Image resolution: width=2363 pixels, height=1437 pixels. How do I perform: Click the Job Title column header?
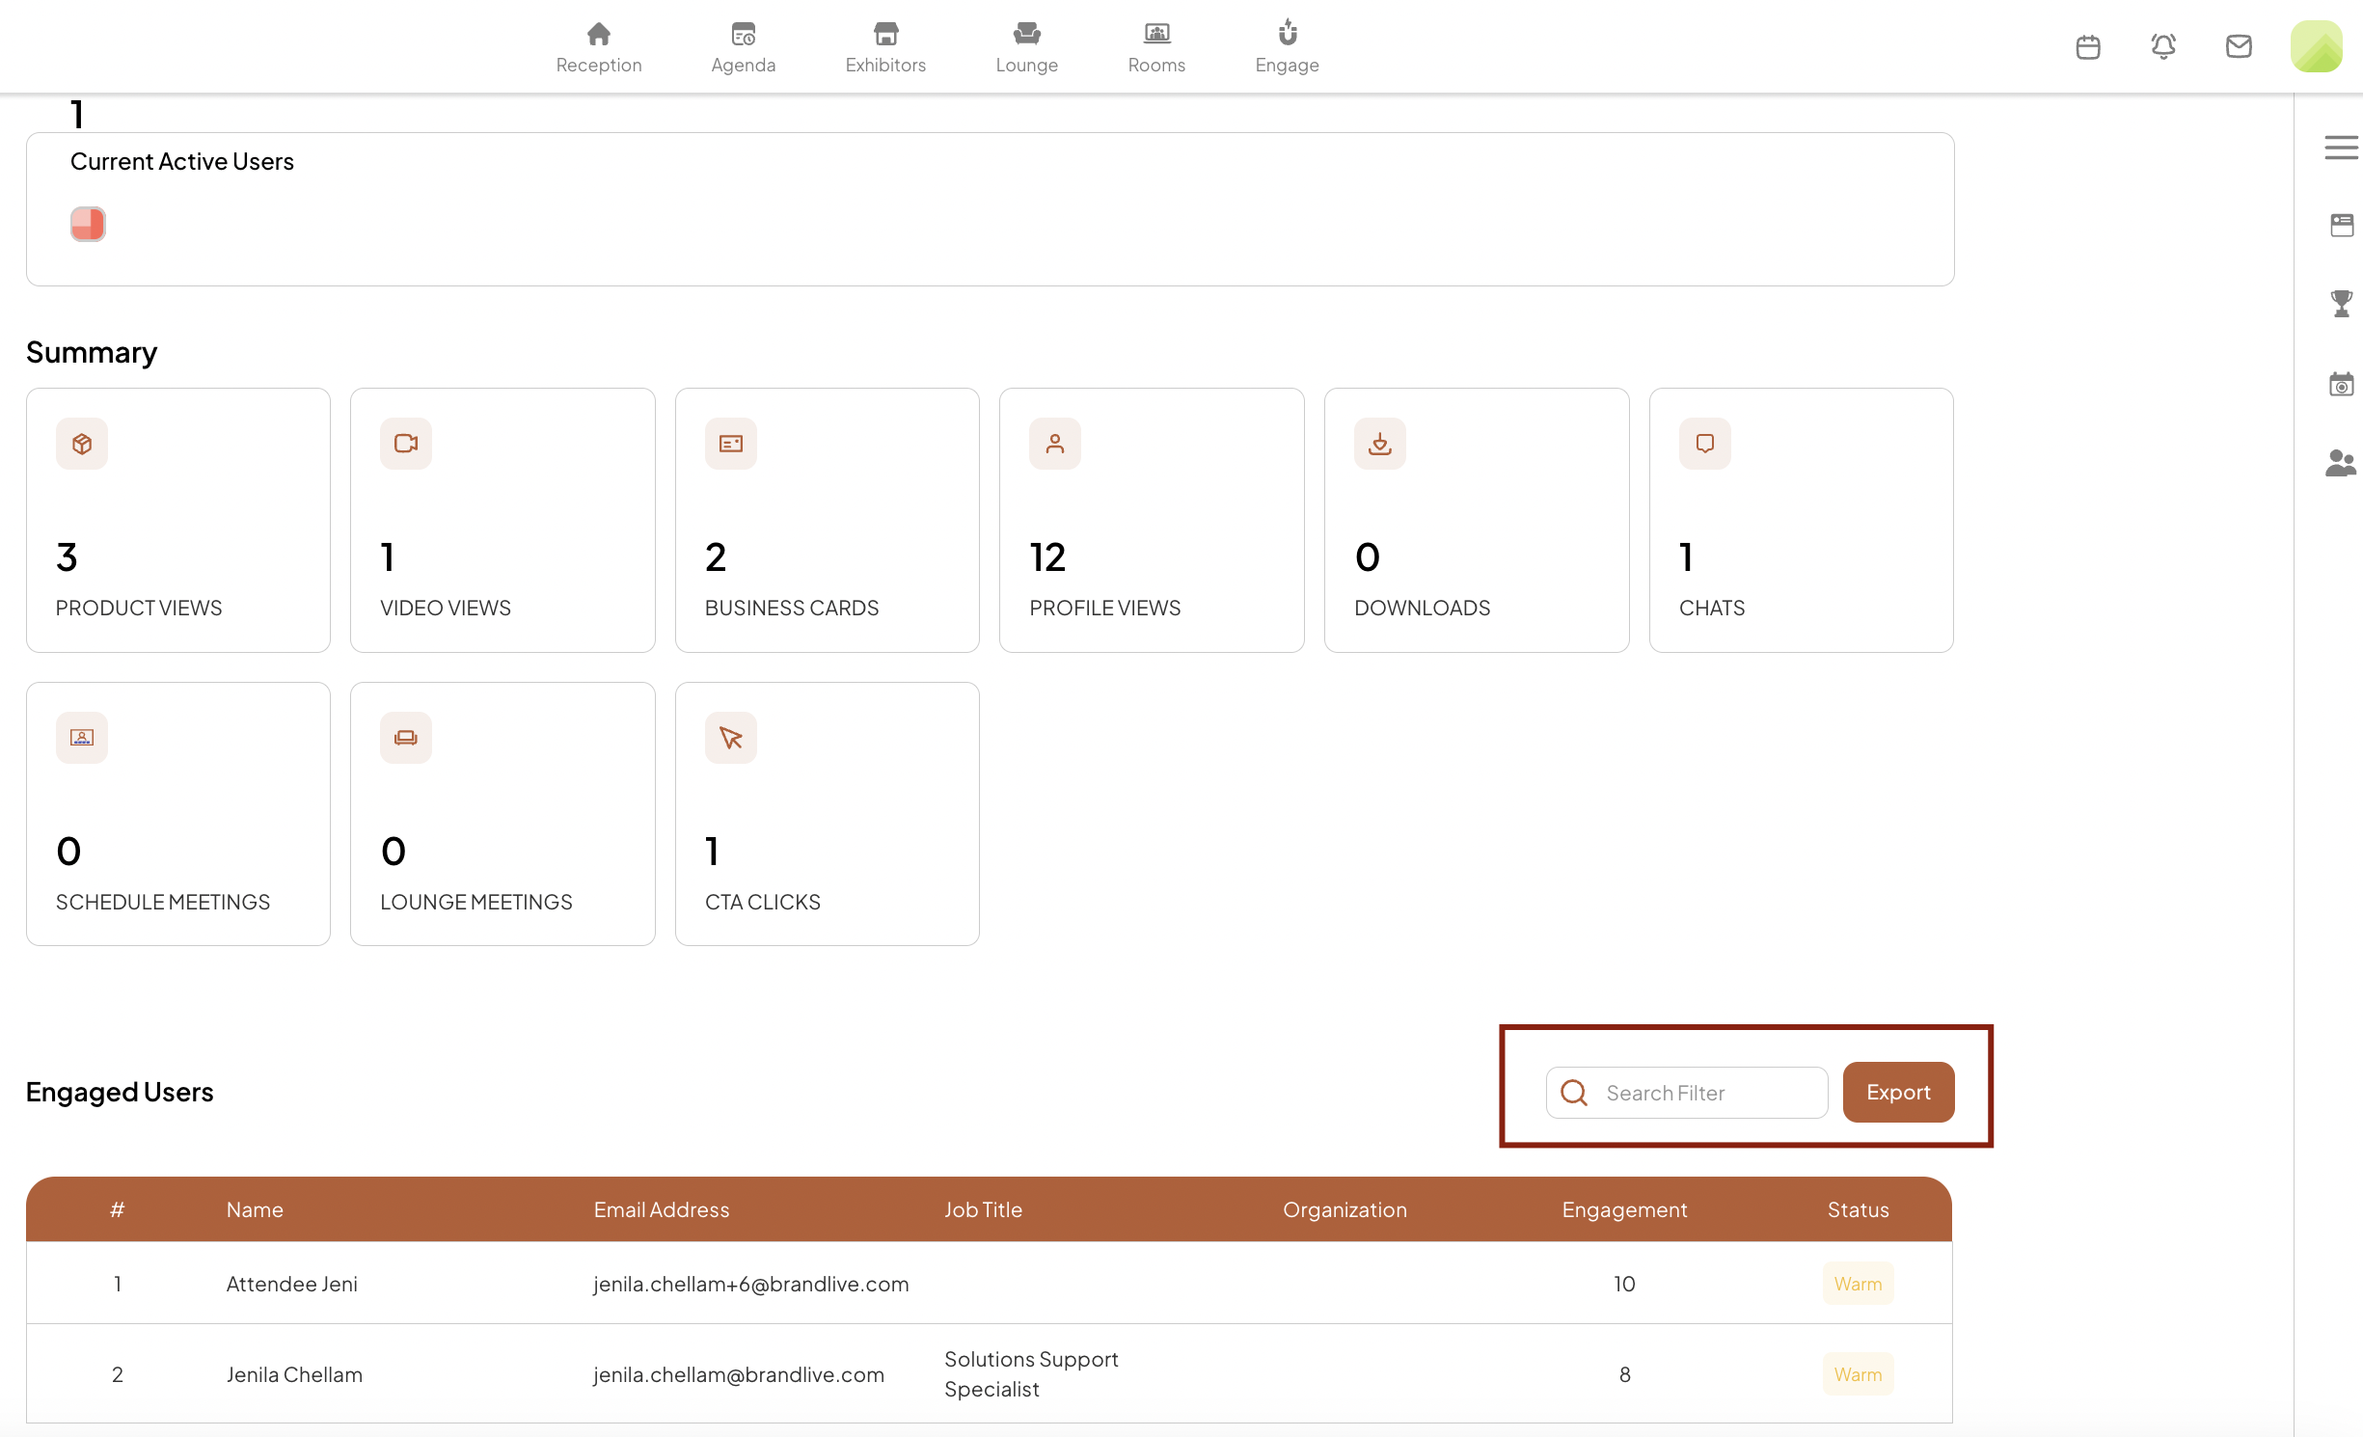click(983, 1209)
